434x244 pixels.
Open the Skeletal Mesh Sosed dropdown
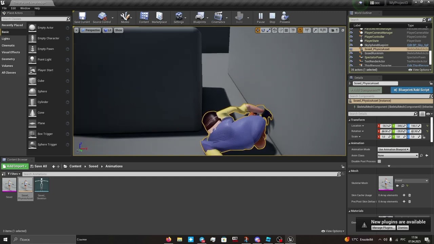(411, 181)
